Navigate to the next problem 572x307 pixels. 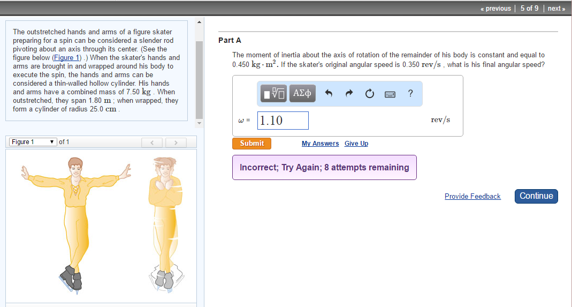click(556, 8)
